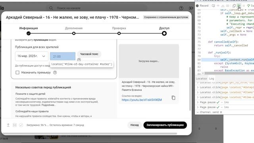Click the Copy icon in the Inspector toolbar
254x143 pixels.
(x=234, y=6)
